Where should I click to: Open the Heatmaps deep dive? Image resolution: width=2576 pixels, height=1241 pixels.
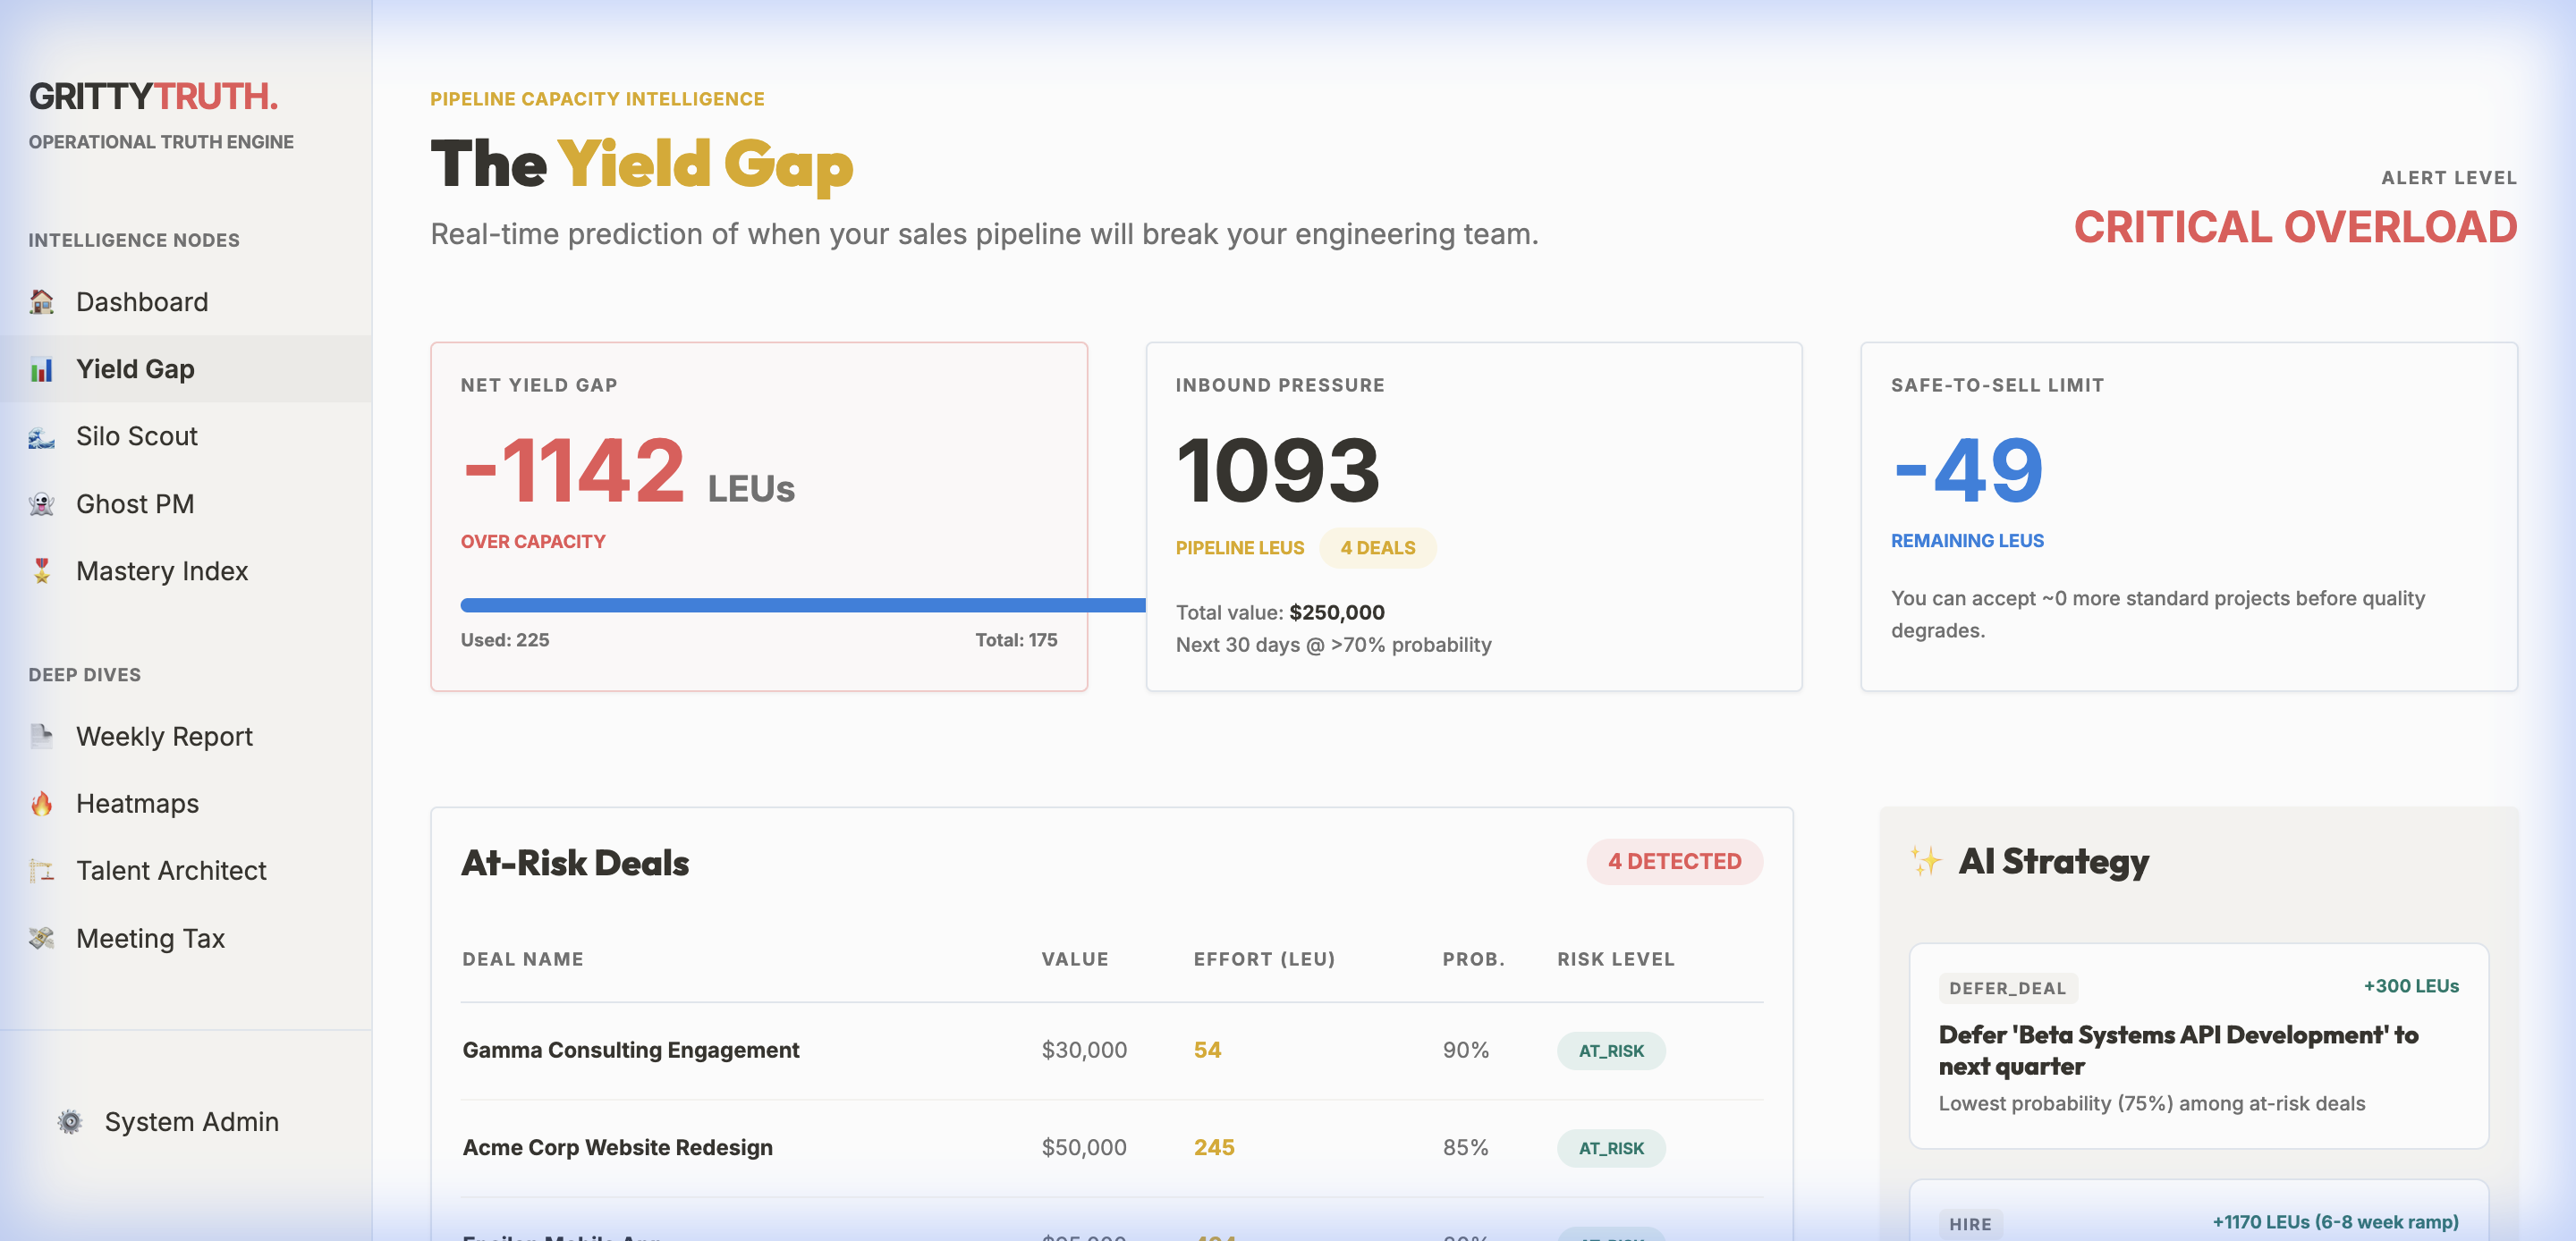[x=137, y=803]
